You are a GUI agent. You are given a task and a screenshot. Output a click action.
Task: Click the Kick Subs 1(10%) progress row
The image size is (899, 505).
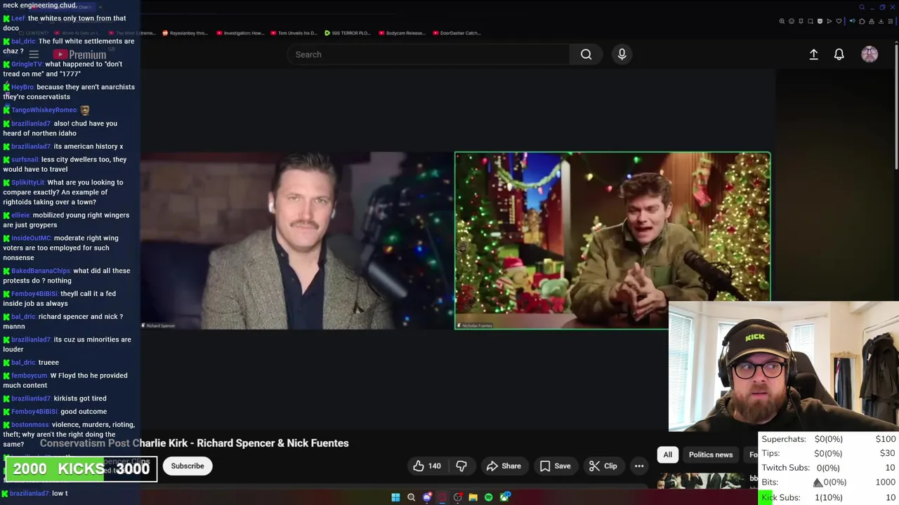pyautogui.click(x=829, y=497)
